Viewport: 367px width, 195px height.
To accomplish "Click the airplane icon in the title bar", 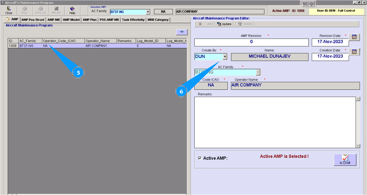I will (312, 4).
